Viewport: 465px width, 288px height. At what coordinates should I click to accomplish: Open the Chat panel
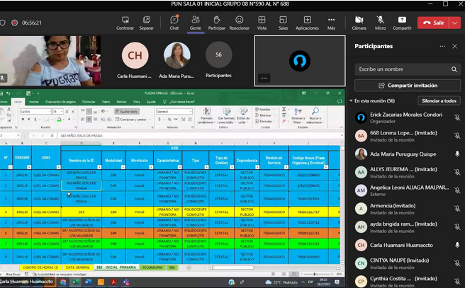click(x=174, y=22)
